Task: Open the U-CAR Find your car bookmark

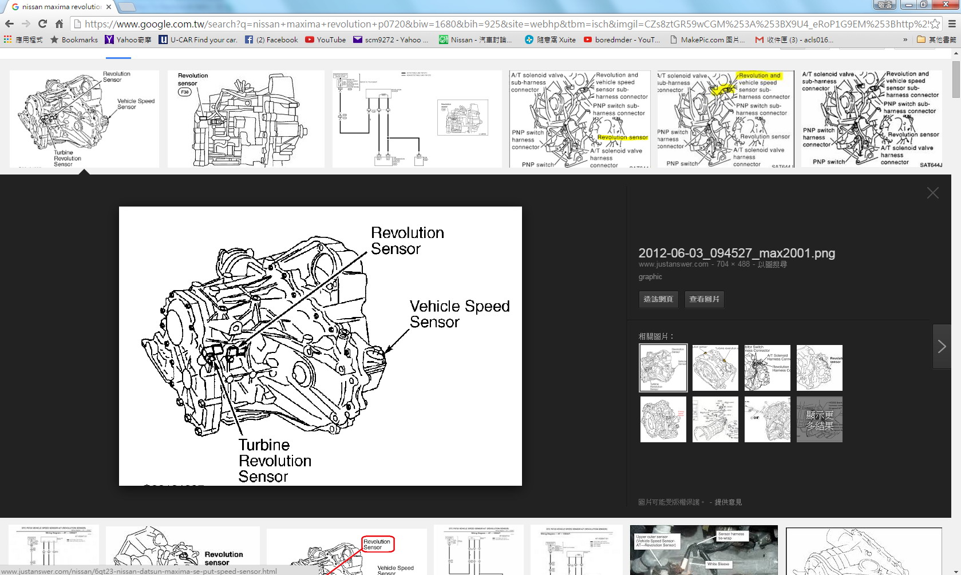Action: pyautogui.click(x=198, y=39)
